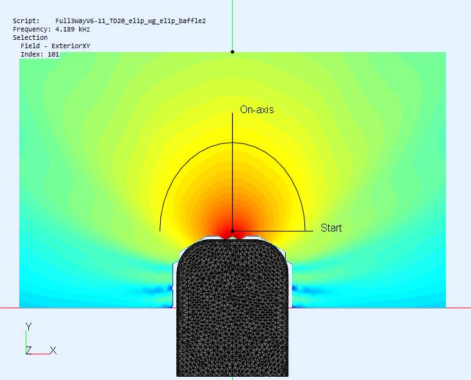Image resolution: width=471 pixels, height=380 pixels.
Task: Click the black dot at top of field
Action: 232,51
